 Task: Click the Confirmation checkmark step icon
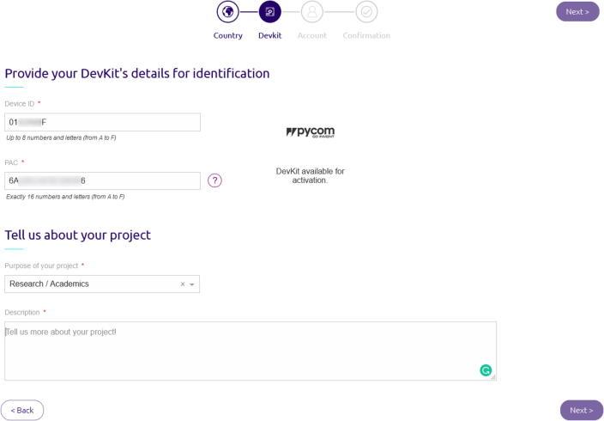coord(366,12)
